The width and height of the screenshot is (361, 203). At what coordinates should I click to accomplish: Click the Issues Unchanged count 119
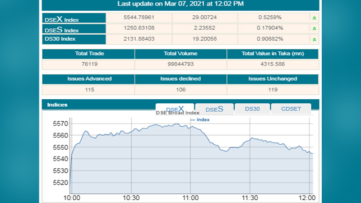point(273,89)
